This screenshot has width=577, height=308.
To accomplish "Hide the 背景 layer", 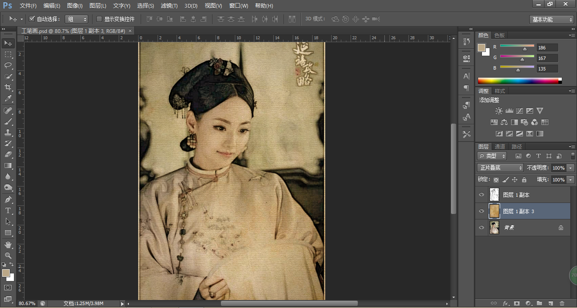I will click(x=482, y=227).
